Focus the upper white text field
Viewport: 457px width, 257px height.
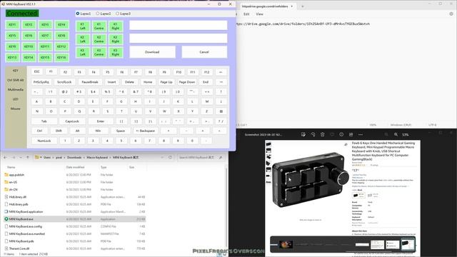(178, 25)
